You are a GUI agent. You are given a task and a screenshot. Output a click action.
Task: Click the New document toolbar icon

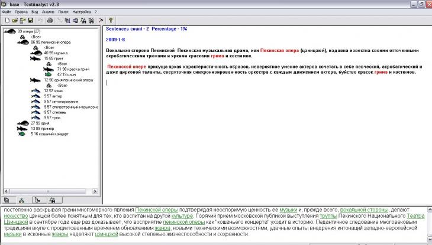[x=7, y=20]
